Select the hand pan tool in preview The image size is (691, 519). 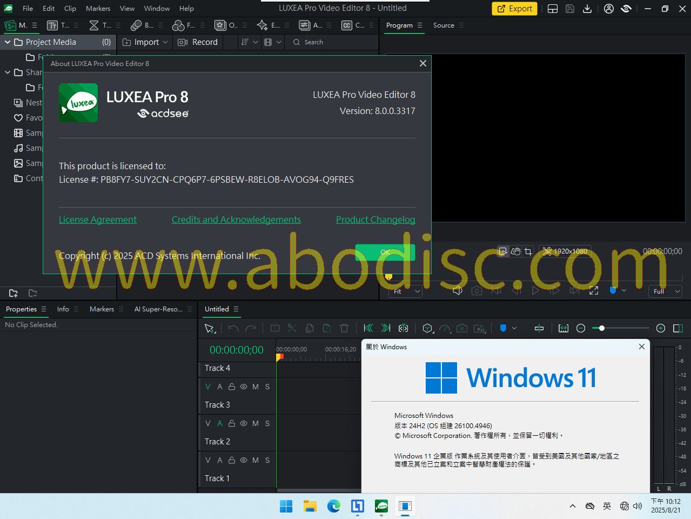click(x=516, y=251)
